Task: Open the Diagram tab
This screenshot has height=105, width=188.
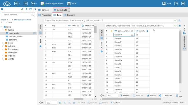Action: click(69, 15)
